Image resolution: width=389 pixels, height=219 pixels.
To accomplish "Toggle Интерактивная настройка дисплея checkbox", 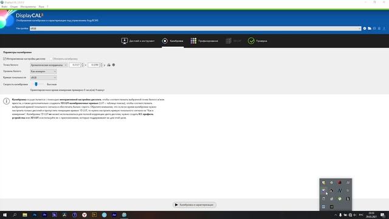I will point(24,59).
